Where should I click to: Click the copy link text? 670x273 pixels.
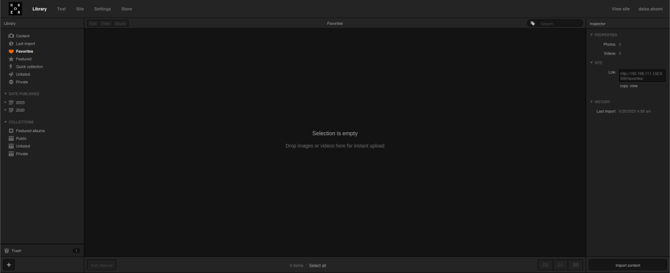pyautogui.click(x=624, y=86)
